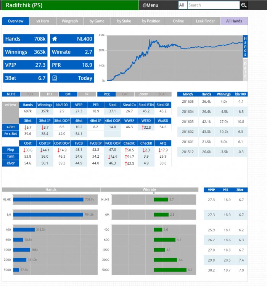Screen dimensions: 267x286
Task: Click the NLHE 708.1k hands bar
Action: coord(48,200)
